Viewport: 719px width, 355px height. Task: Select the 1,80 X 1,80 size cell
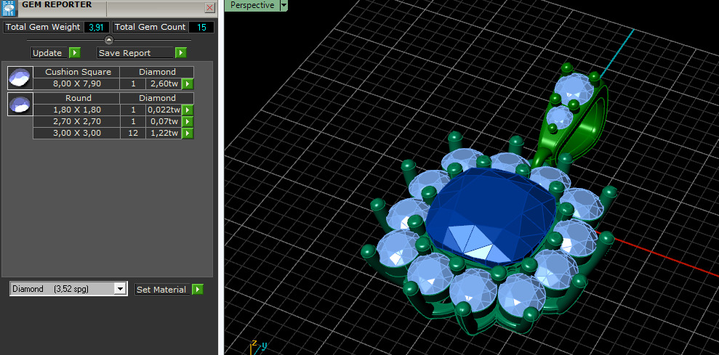(76, 110)
